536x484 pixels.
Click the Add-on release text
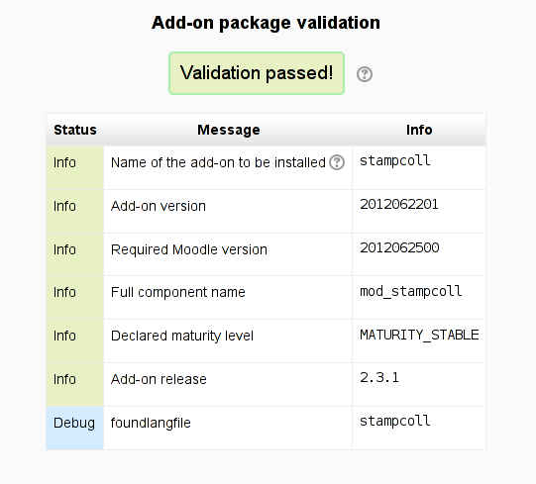(x=159, y=379)
